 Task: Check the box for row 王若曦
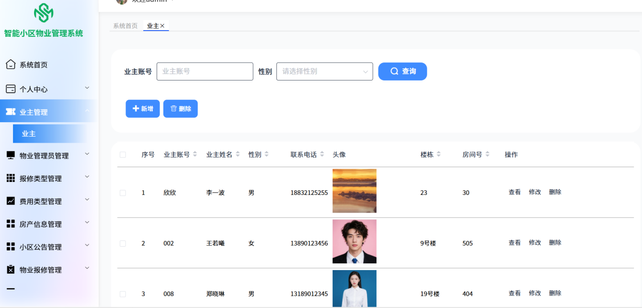123,243
